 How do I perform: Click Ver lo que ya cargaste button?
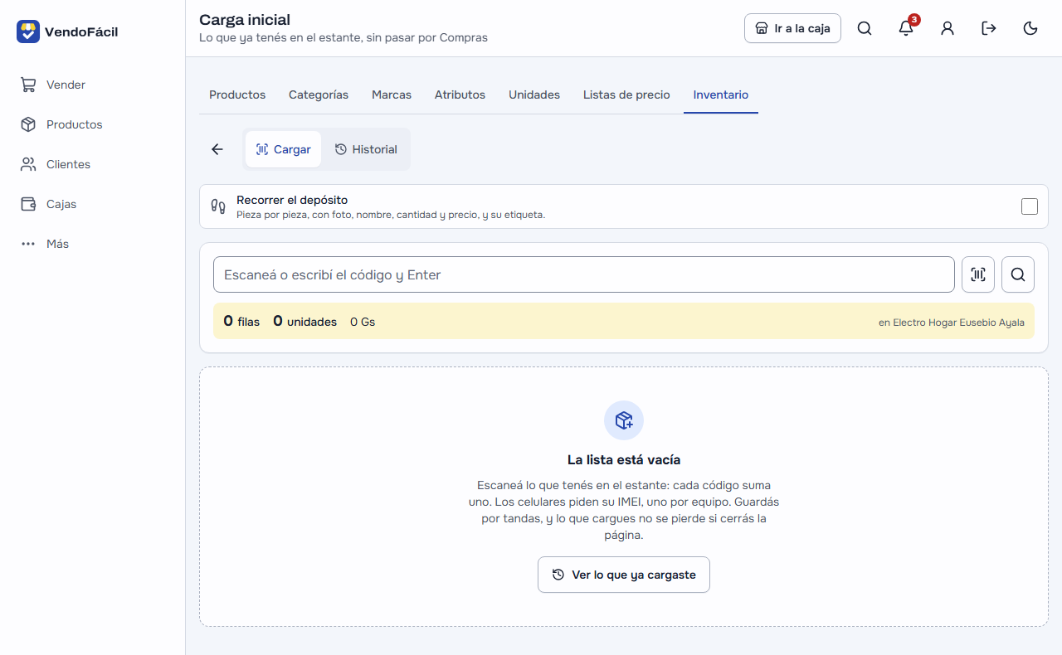624,575
